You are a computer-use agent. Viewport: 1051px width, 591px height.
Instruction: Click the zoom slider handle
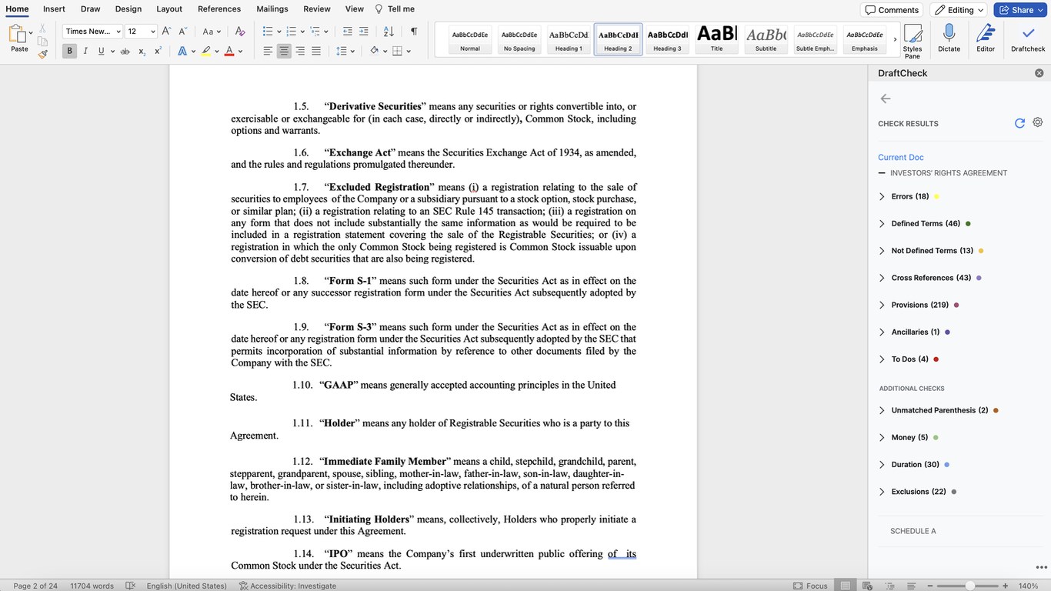pyautogui.click(x=970, y=586)
